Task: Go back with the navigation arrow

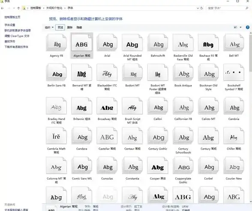Action: coord(3,8)
